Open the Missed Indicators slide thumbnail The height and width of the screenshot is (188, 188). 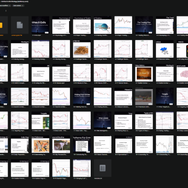pos(123,96)
